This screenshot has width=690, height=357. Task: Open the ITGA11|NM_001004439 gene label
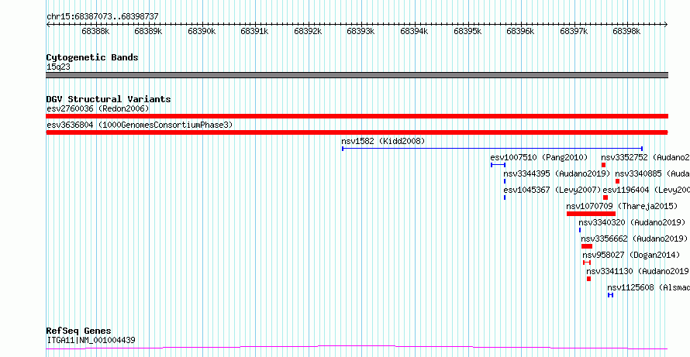click(x=91, y=340)
